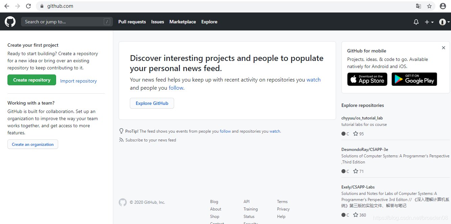The height and width of the screenshot is (224, 451).
Task: Click 'Explore repositories' heading
Action: 363,105
